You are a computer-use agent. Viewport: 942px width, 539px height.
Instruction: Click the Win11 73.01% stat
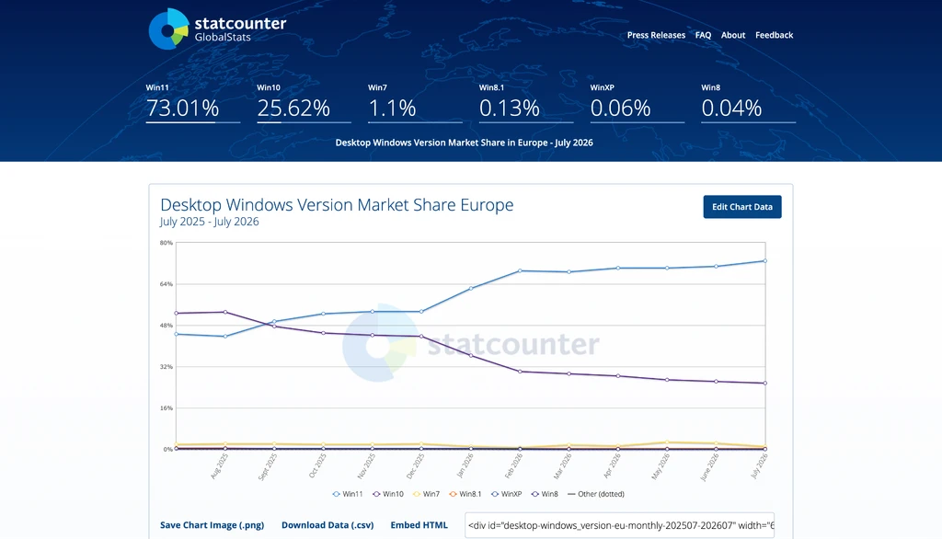(192, 103)
